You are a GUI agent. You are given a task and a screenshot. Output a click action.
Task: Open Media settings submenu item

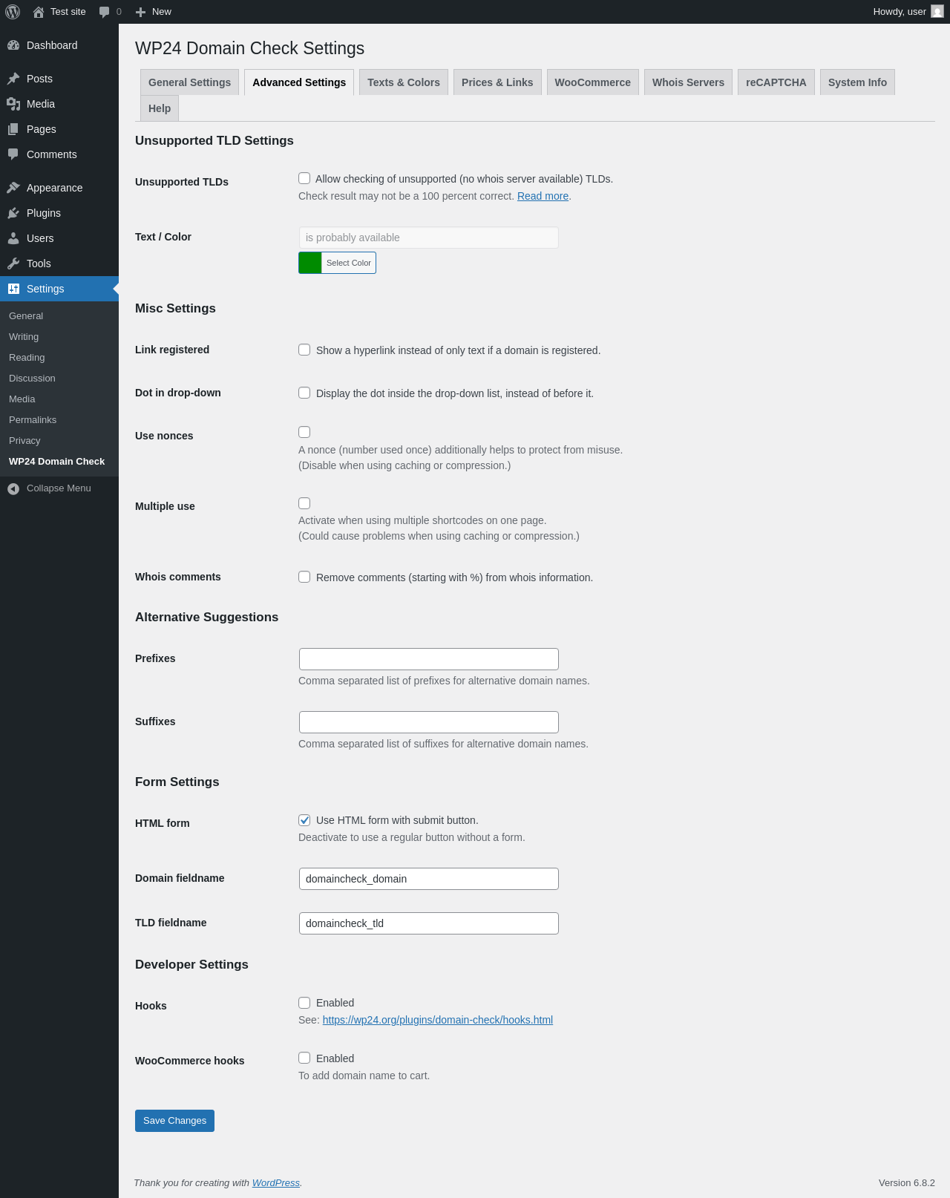pos(59,399)
